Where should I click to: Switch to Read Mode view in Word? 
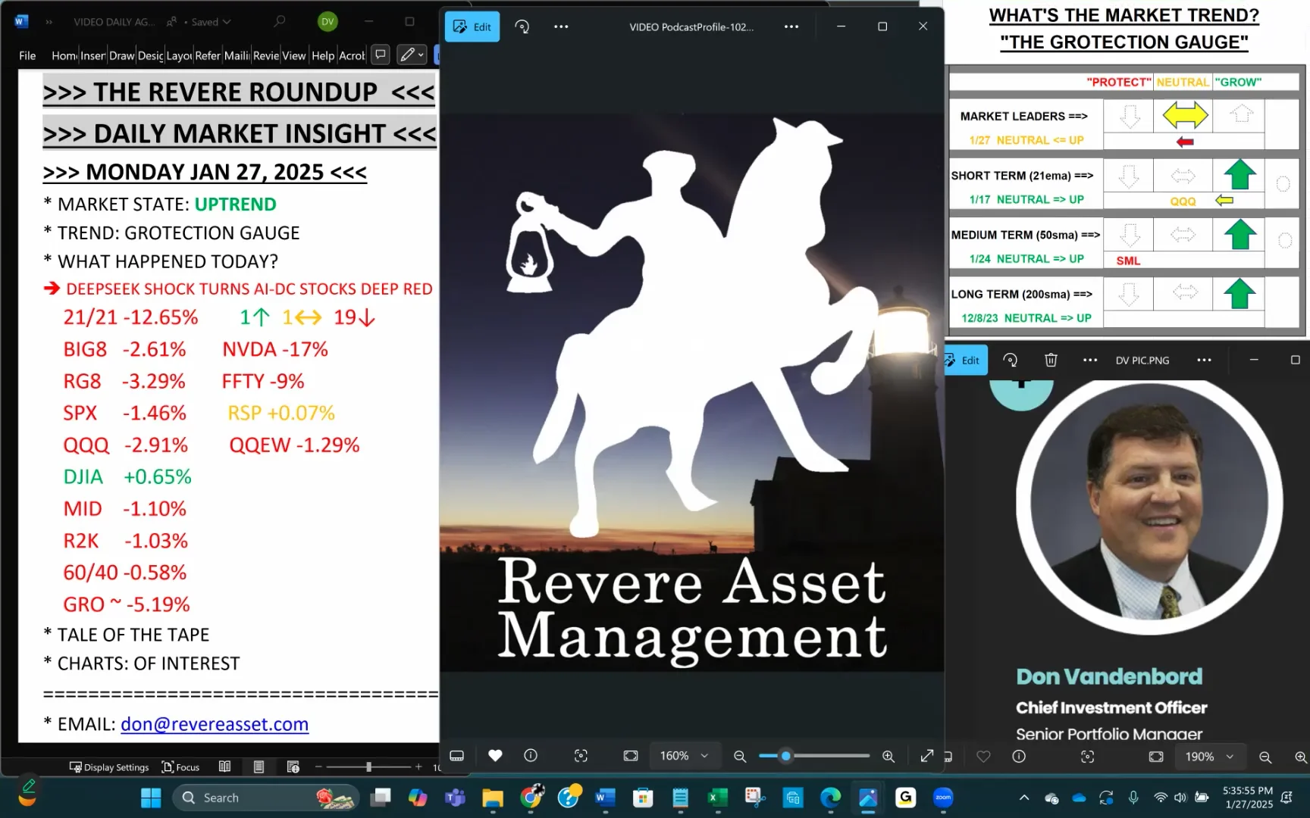(x=224, y=766)
